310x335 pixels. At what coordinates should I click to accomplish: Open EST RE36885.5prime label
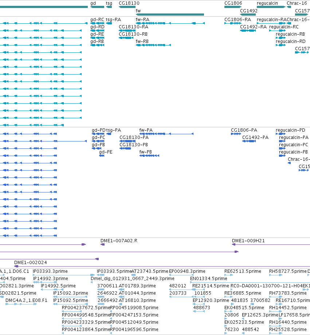pos(243,293)
